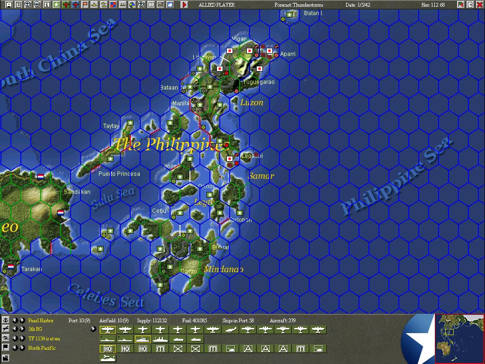Click the 'TF 1134 is at sea' text
The image size is (485, 364).
coord(44,338)
